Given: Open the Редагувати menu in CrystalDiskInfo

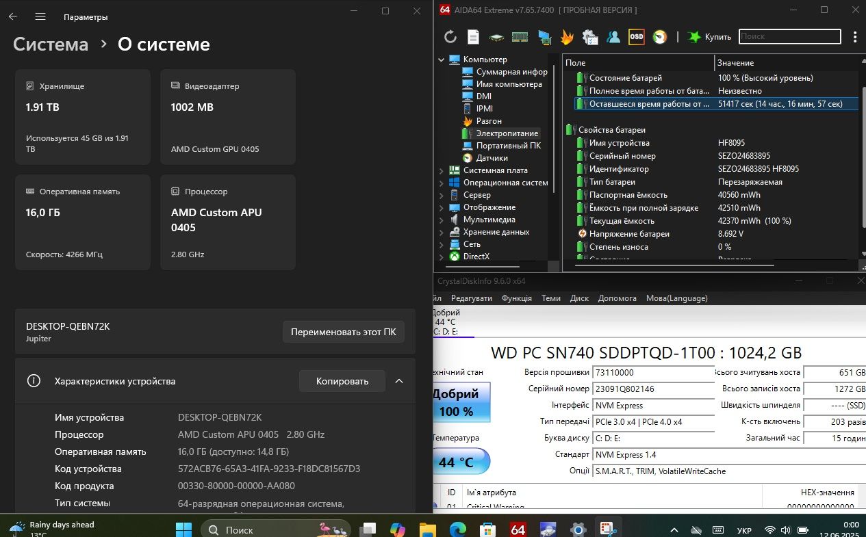Looking at the screenshot, I should (471, 298).
